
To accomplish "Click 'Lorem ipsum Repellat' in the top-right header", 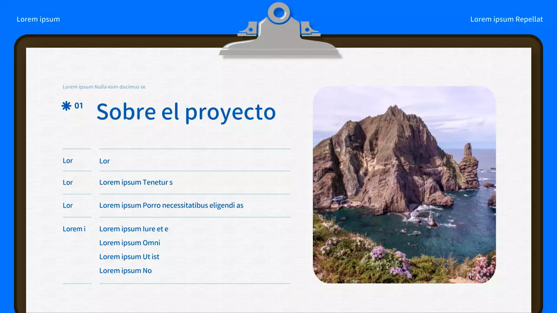I will click(x=506, y=19).
